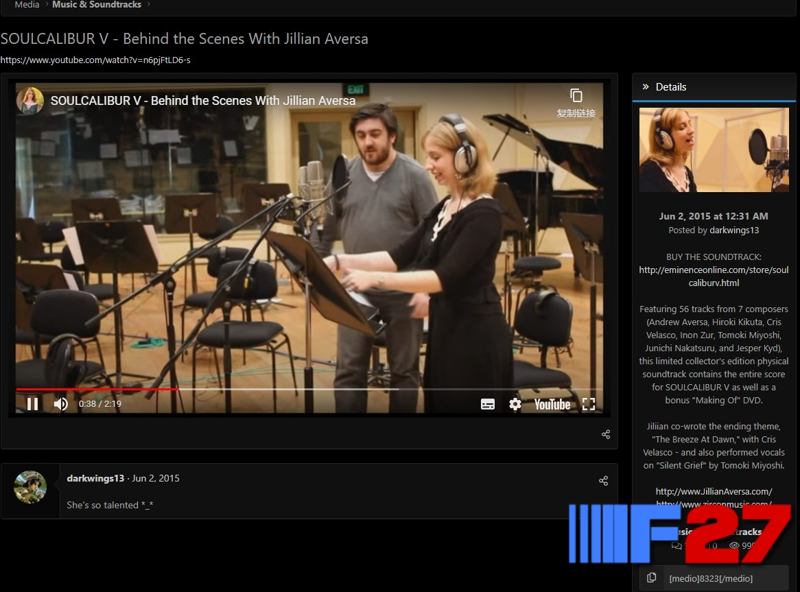Open darkwings13's comment avatar

pos(30,487)
